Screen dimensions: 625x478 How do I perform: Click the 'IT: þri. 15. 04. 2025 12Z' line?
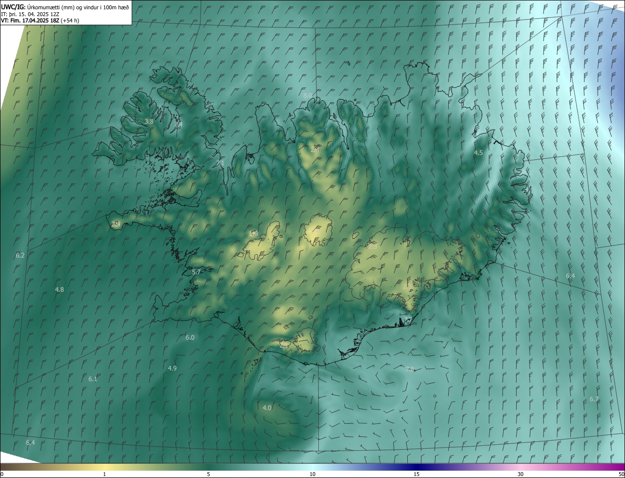pyautogui.click(x=31, y=14)
